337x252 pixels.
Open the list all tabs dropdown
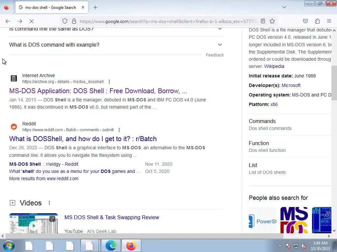(284, 7)
